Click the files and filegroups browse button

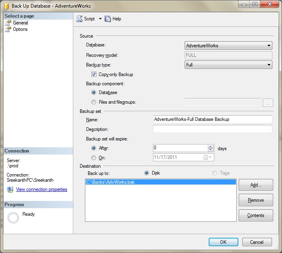(x=268, y=102)
